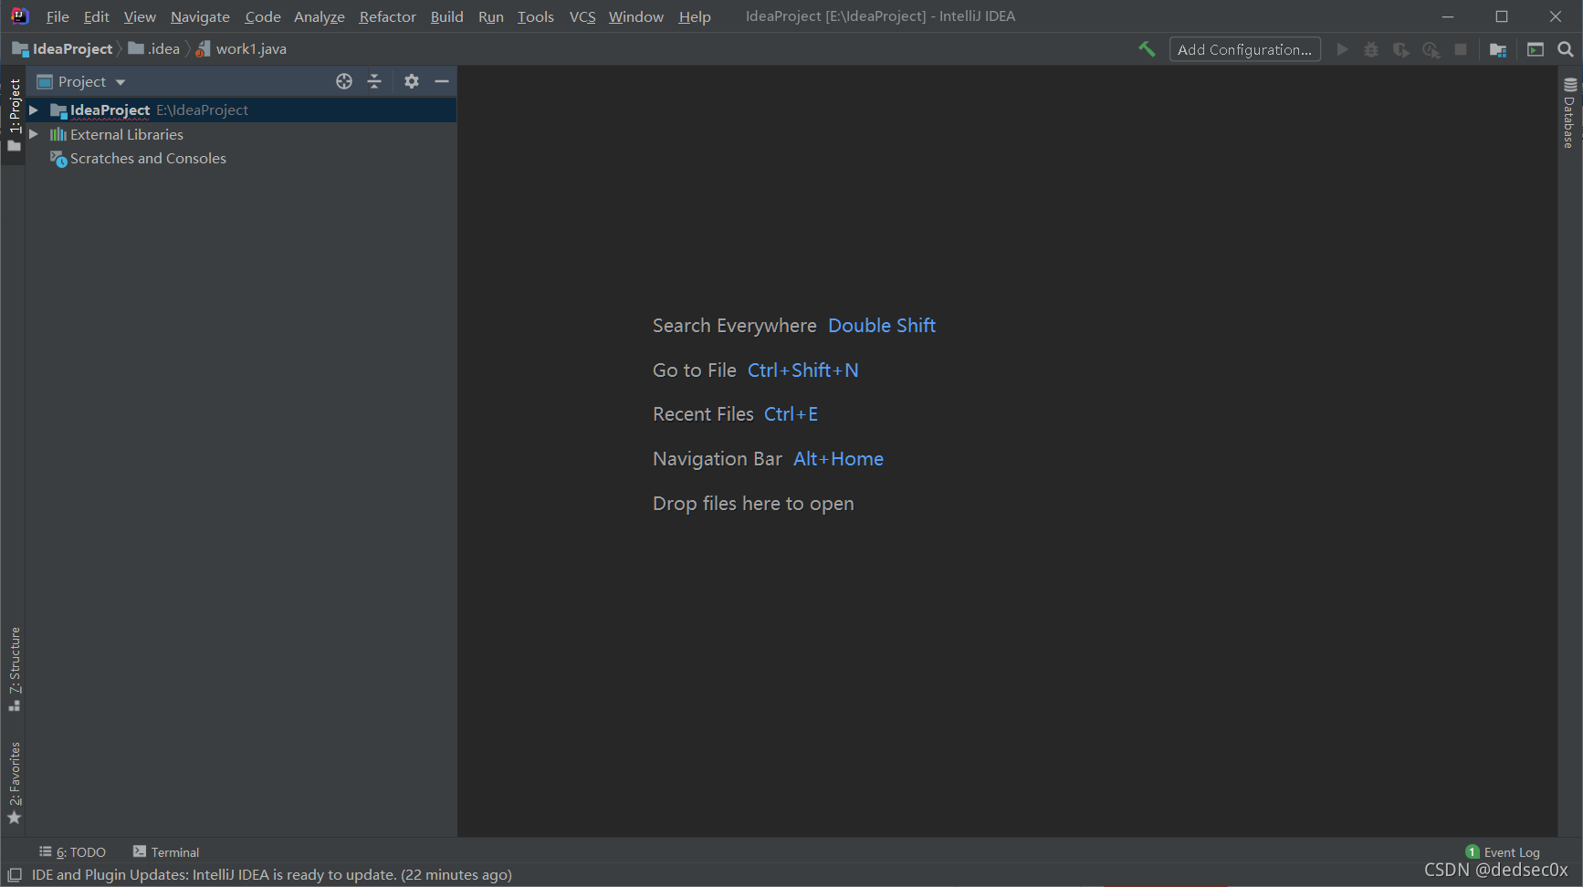Screen dimensions: 1583x887
Task: Open the Event Log button
Action: pyautogui.click(x=1504, y=851)
